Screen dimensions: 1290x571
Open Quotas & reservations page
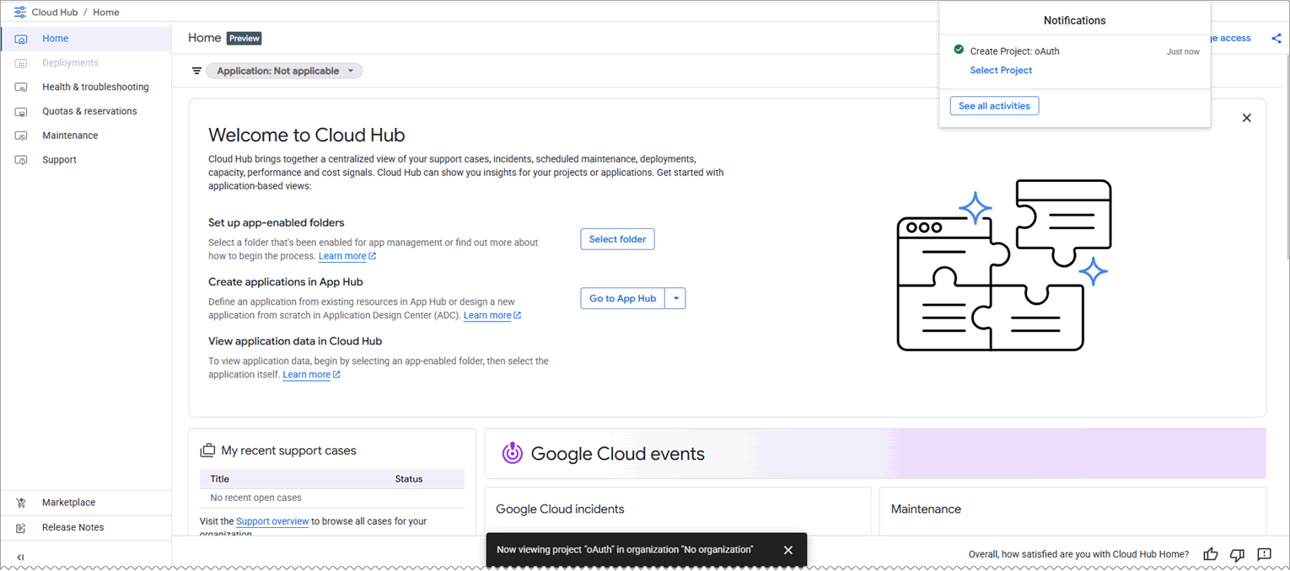click(86, 111)
